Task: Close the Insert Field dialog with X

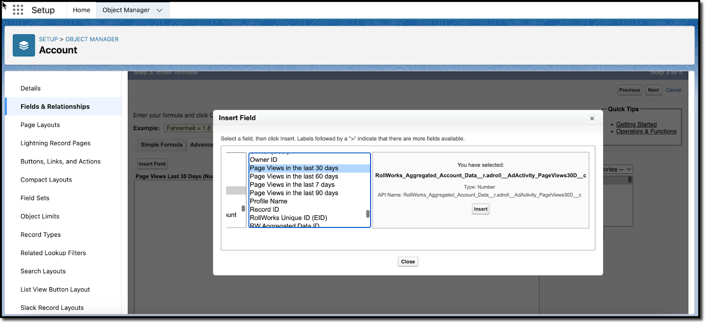Action: [x=592, y=119]
